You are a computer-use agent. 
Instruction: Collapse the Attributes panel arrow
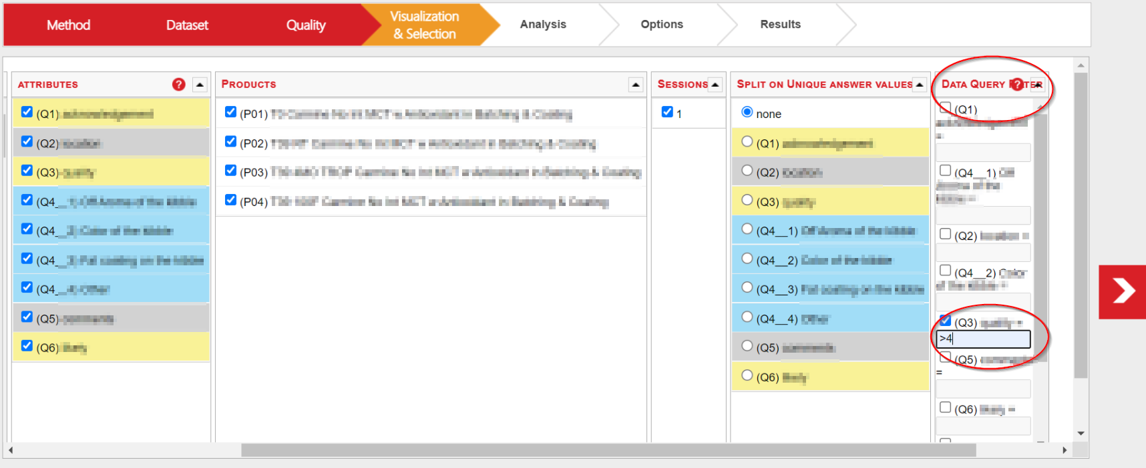pos(200,84)
